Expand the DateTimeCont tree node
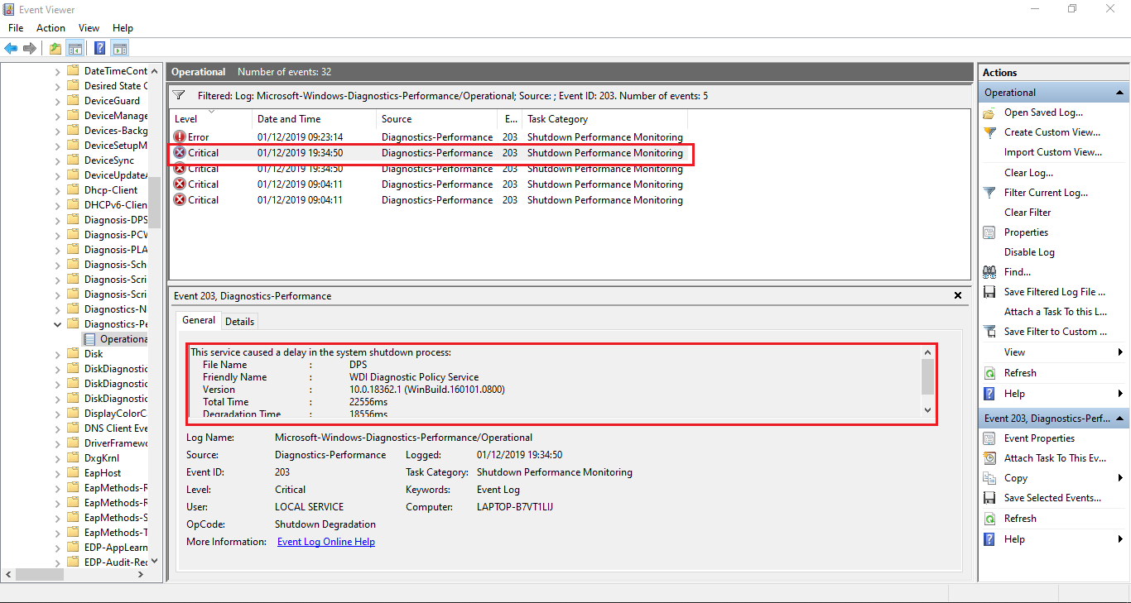Viewport: 1131px width, 603px height. (58, 71)
